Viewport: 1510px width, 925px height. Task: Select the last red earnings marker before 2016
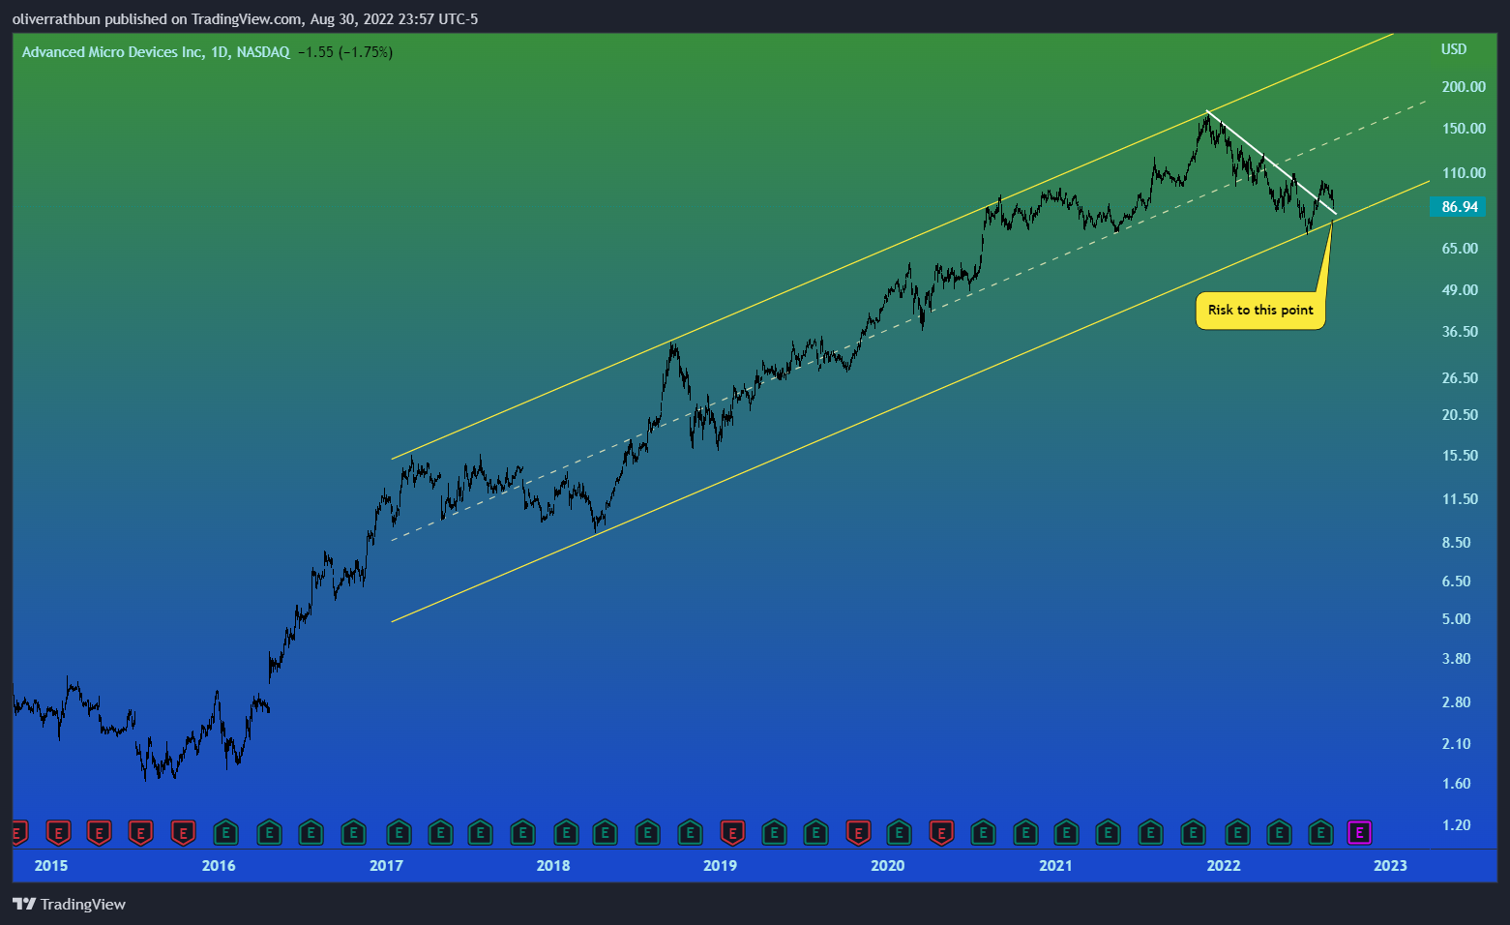tap(183, 832)
